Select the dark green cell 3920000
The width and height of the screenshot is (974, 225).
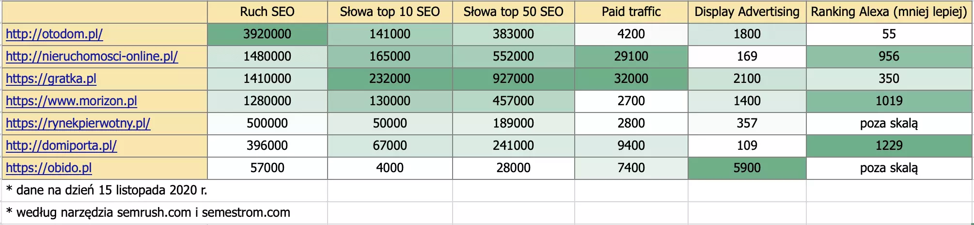click(267, 34)
